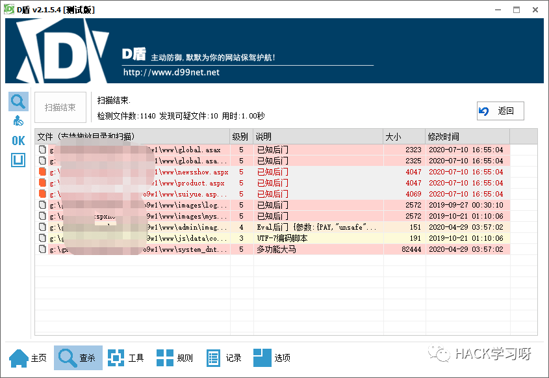The image size is (549, 378).
Task: Open the square bracket sidebar icon
Action: point(18,160)
